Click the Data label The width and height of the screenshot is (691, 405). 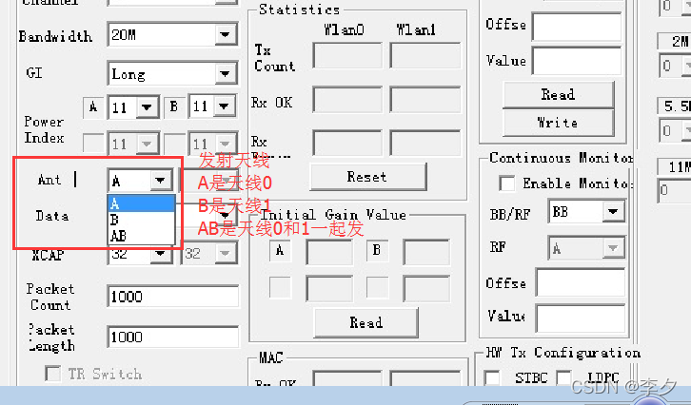(x=52, y=216)
